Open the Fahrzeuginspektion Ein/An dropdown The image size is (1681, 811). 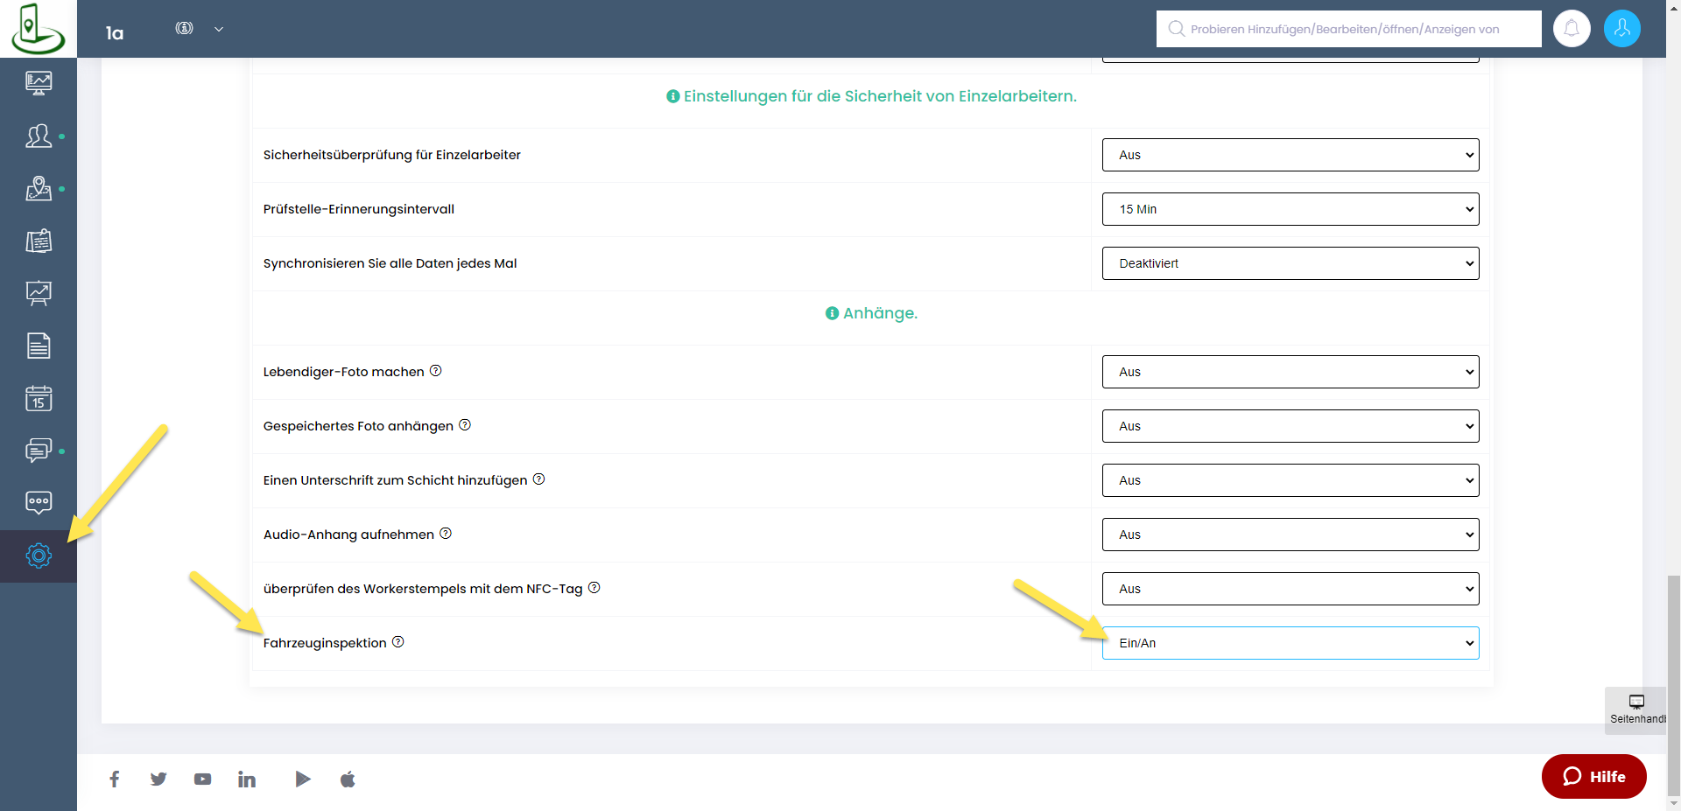[1290, 643]
